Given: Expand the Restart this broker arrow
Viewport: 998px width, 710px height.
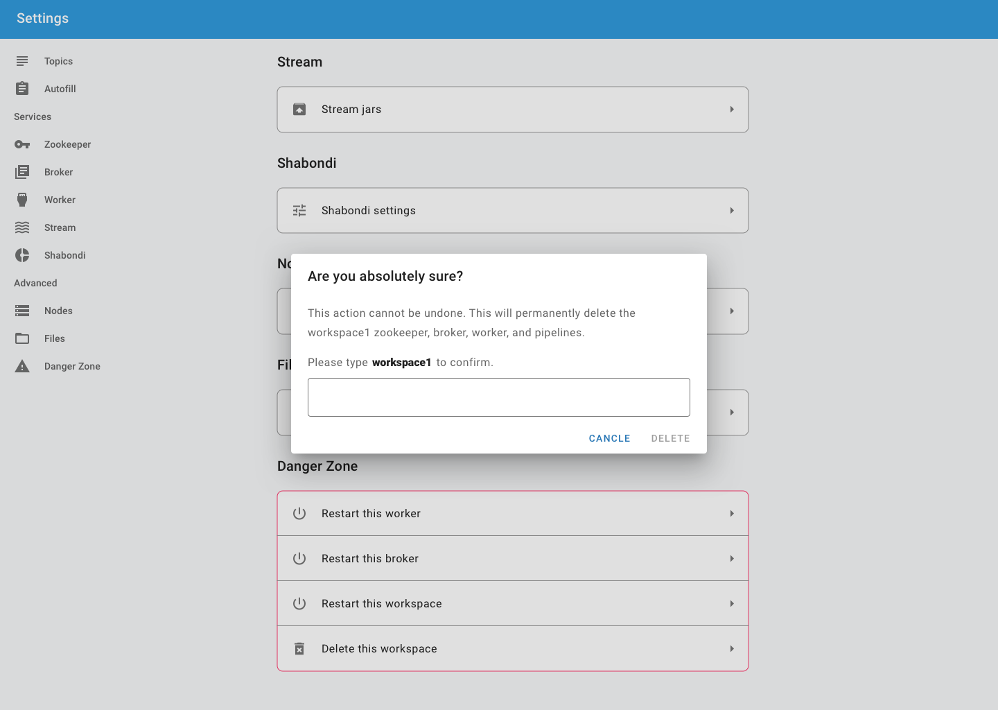Looking at the screenshot, I should point(732,559).
